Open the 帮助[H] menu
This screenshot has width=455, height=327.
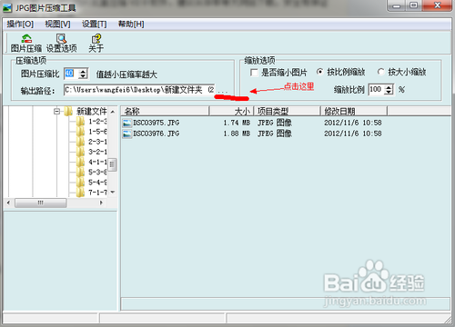click(131, 24)
